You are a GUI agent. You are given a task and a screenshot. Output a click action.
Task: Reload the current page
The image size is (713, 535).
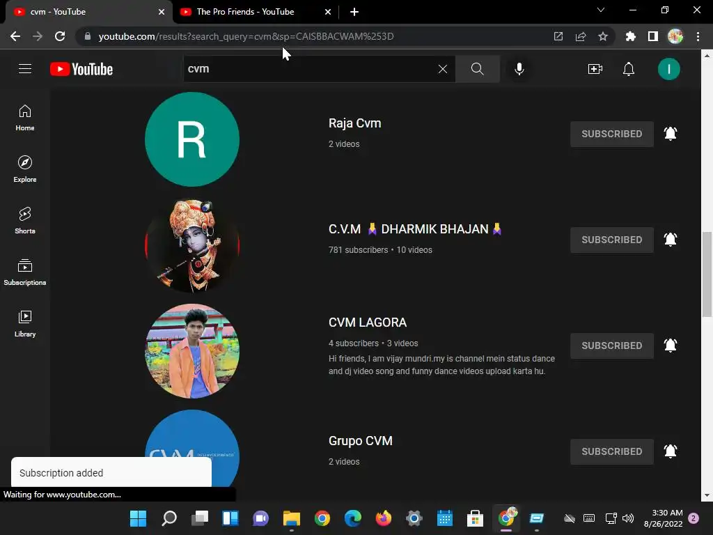[60, 36]
